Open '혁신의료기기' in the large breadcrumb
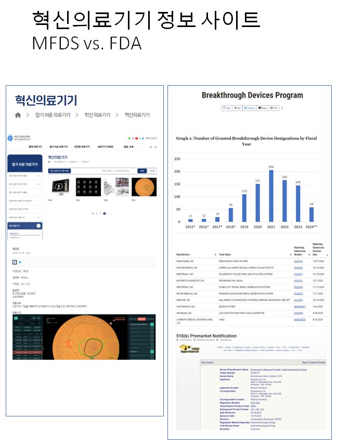Image resolution: width=338 pixels, height=445 pixels. pos(137,115)
